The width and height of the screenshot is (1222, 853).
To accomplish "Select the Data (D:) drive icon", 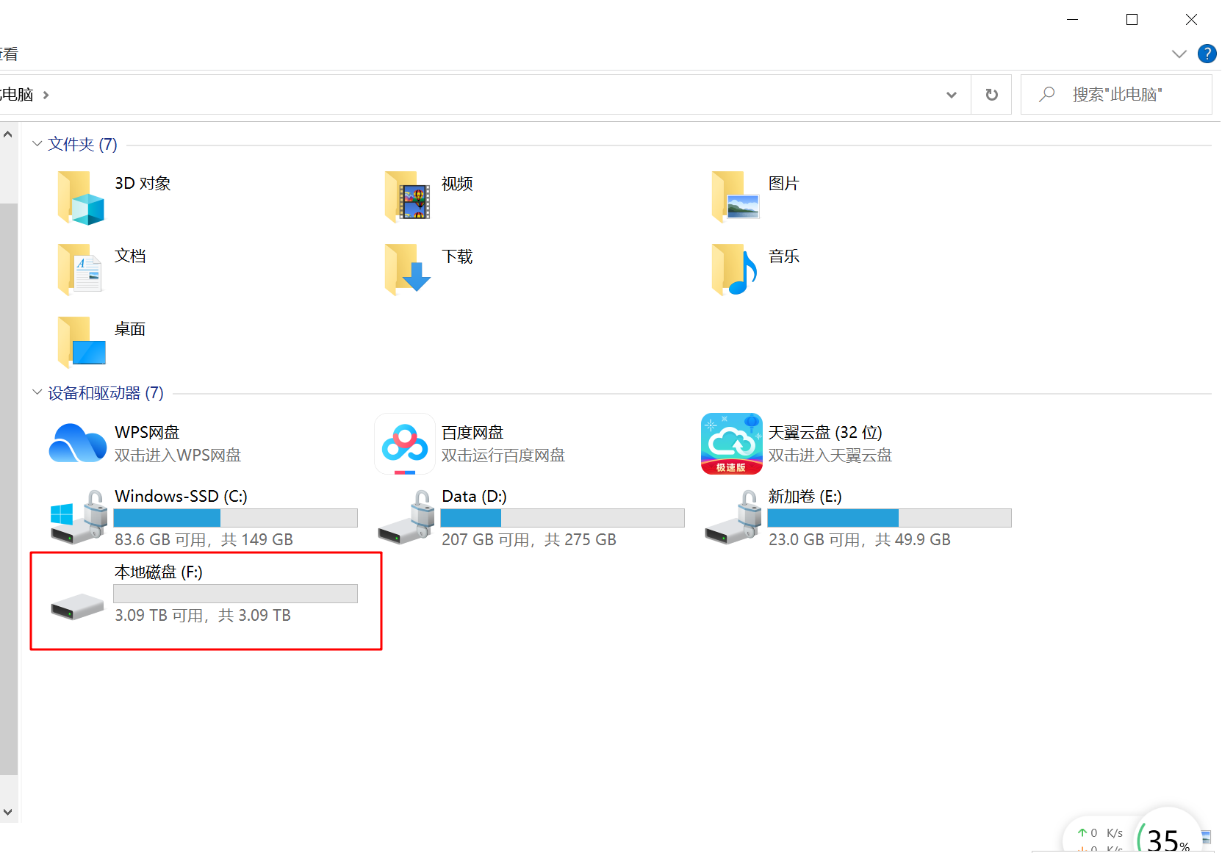I will [404, 518].
